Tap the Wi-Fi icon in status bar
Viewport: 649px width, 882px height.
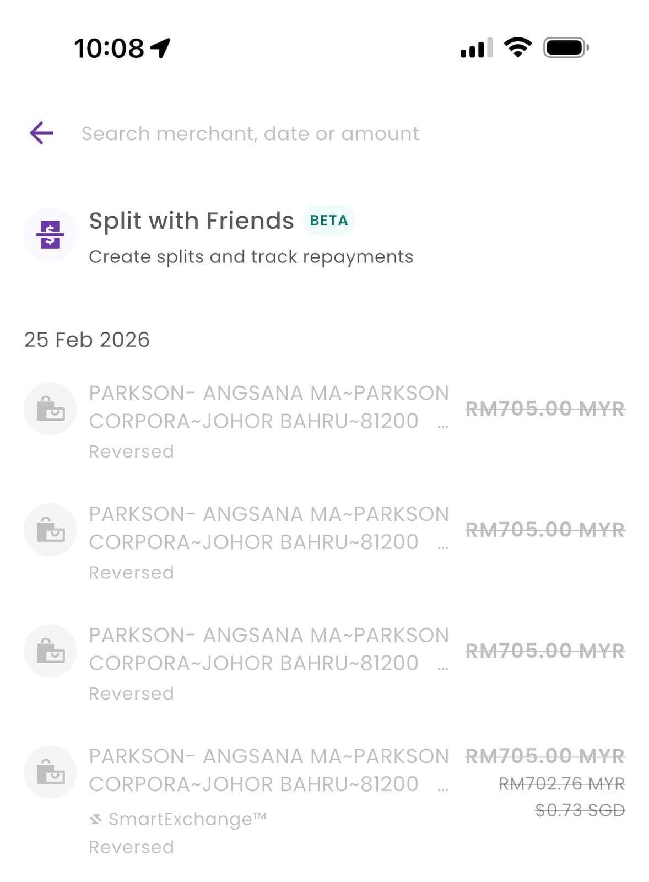click(x=518, y=47)
